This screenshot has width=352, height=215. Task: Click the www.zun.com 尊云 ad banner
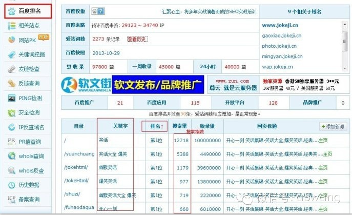pos(233,85)
